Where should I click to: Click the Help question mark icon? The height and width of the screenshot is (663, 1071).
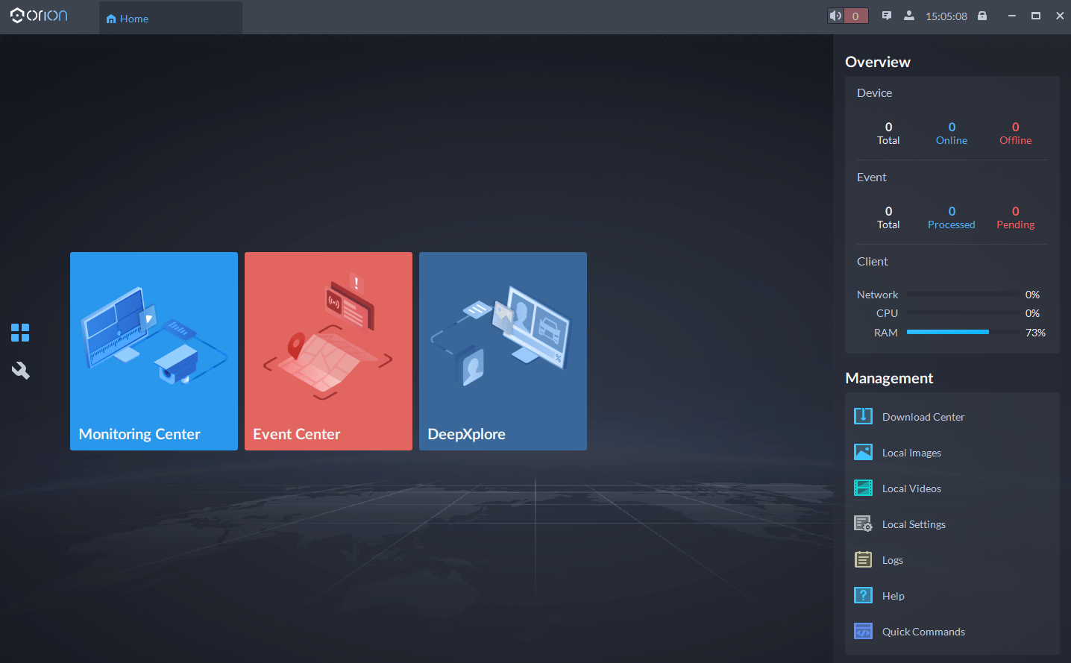(x=863, y=595)
